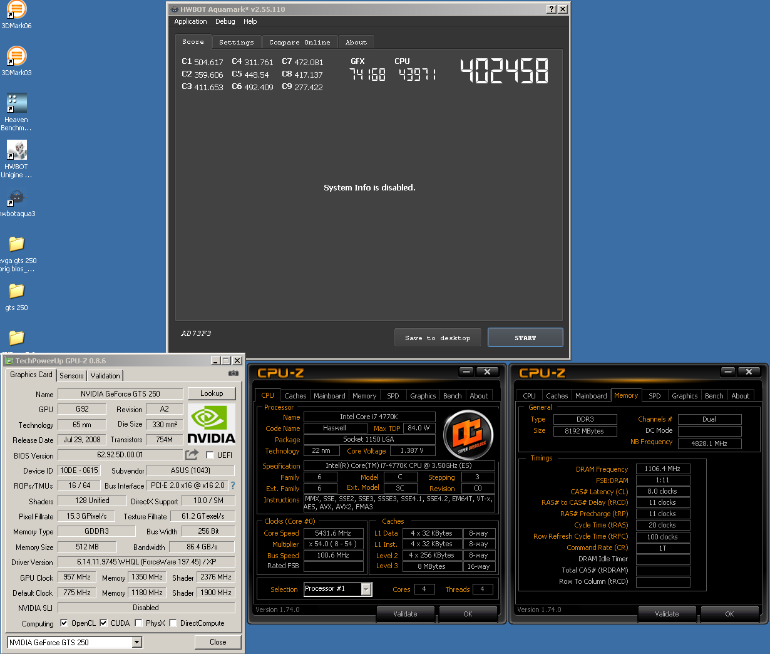Open SPD tab in left CPU-Z window
This screenshot has height=654, width=770.
point(393,396)
